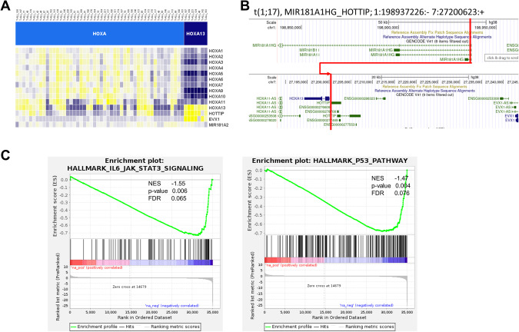Select the HOXA10 heatmap row label
The height and width of the screenshot is (332, 519).
[217, 96]
